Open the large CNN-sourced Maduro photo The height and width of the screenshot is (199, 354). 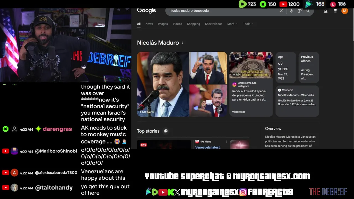163,84
